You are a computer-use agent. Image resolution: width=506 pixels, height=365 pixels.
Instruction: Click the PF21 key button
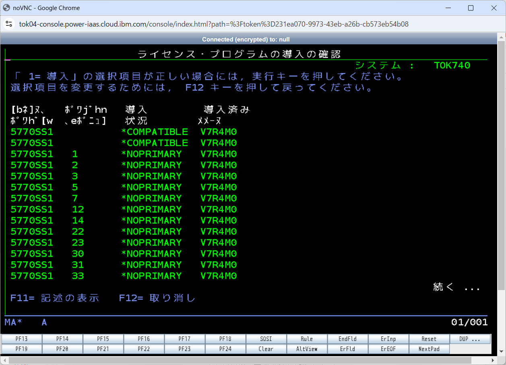103,349
